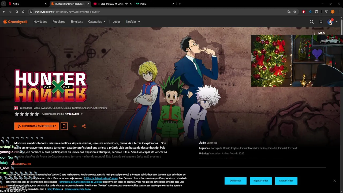Click the Sobrenatural genre link
The image size is (343, 193).
tap(100, 108)
